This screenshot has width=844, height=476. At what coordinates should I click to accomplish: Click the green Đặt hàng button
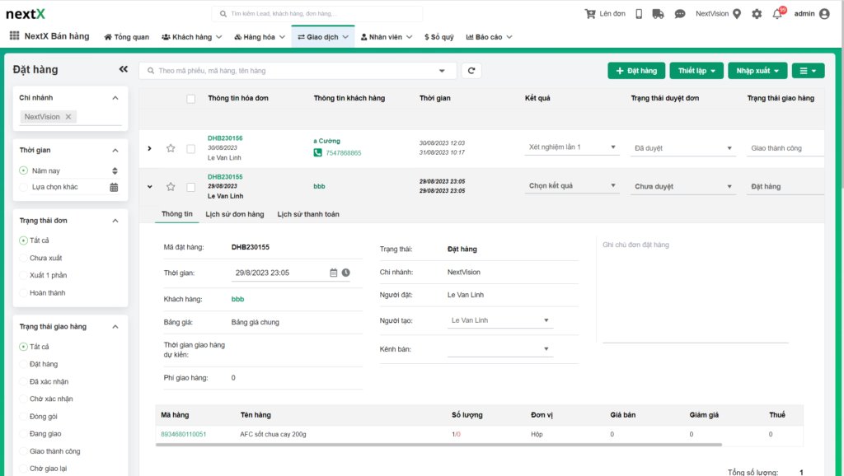(x=636, y=71)
